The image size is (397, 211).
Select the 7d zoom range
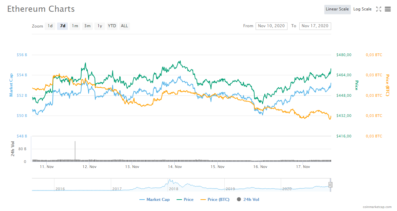pos(62,26)
